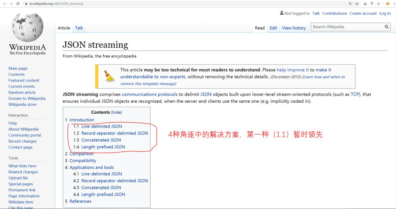Open the View history tab
Screen dimensions: 396x209
tap(294, 28)
